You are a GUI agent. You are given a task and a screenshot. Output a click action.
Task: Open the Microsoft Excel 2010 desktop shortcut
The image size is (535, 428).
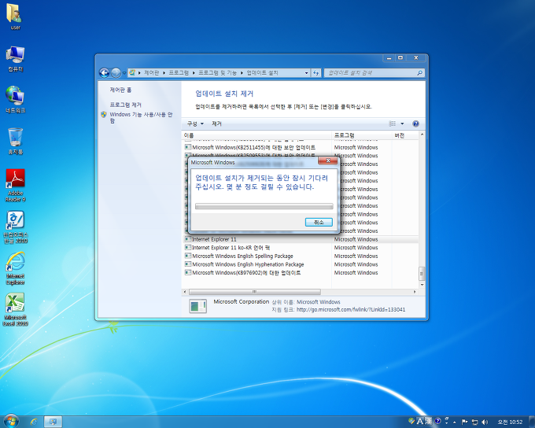(x=16, y=309)
